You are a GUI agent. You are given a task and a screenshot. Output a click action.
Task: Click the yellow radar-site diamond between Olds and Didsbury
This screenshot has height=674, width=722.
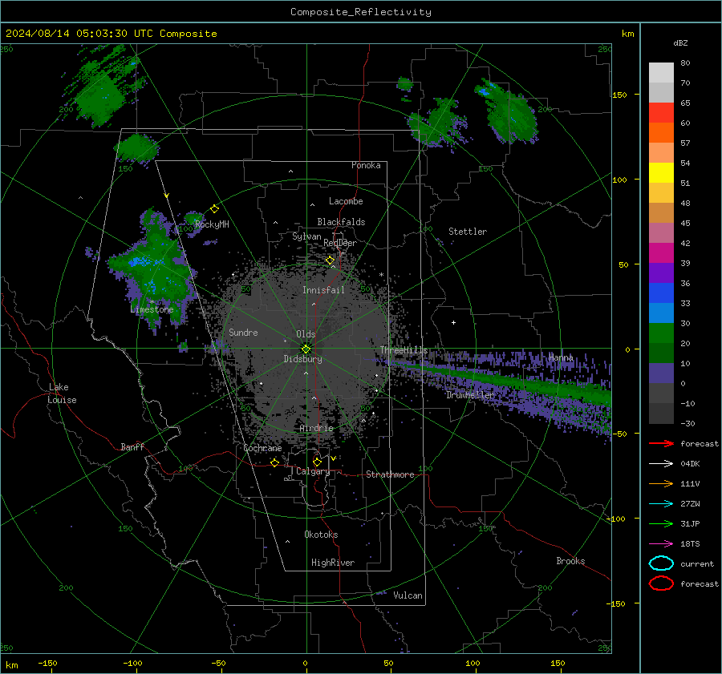tap(306, 349)
